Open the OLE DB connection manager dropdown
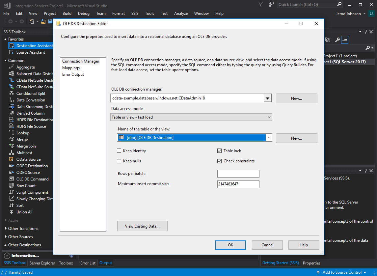 (x=268, y=98)
